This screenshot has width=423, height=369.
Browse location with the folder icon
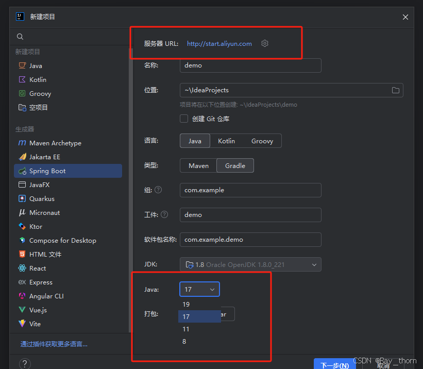pos(396,90)
